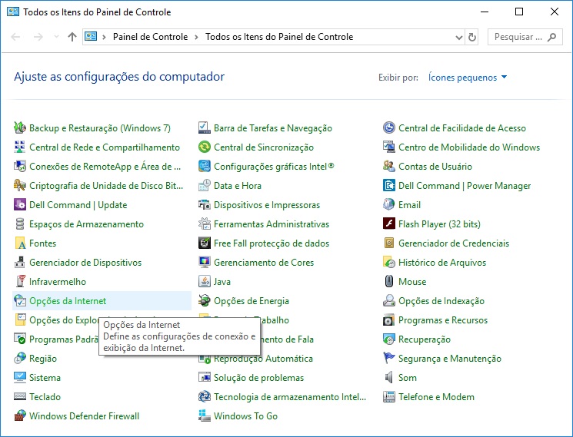
Task: Click the Fontes icon
Action: point(20,243)
